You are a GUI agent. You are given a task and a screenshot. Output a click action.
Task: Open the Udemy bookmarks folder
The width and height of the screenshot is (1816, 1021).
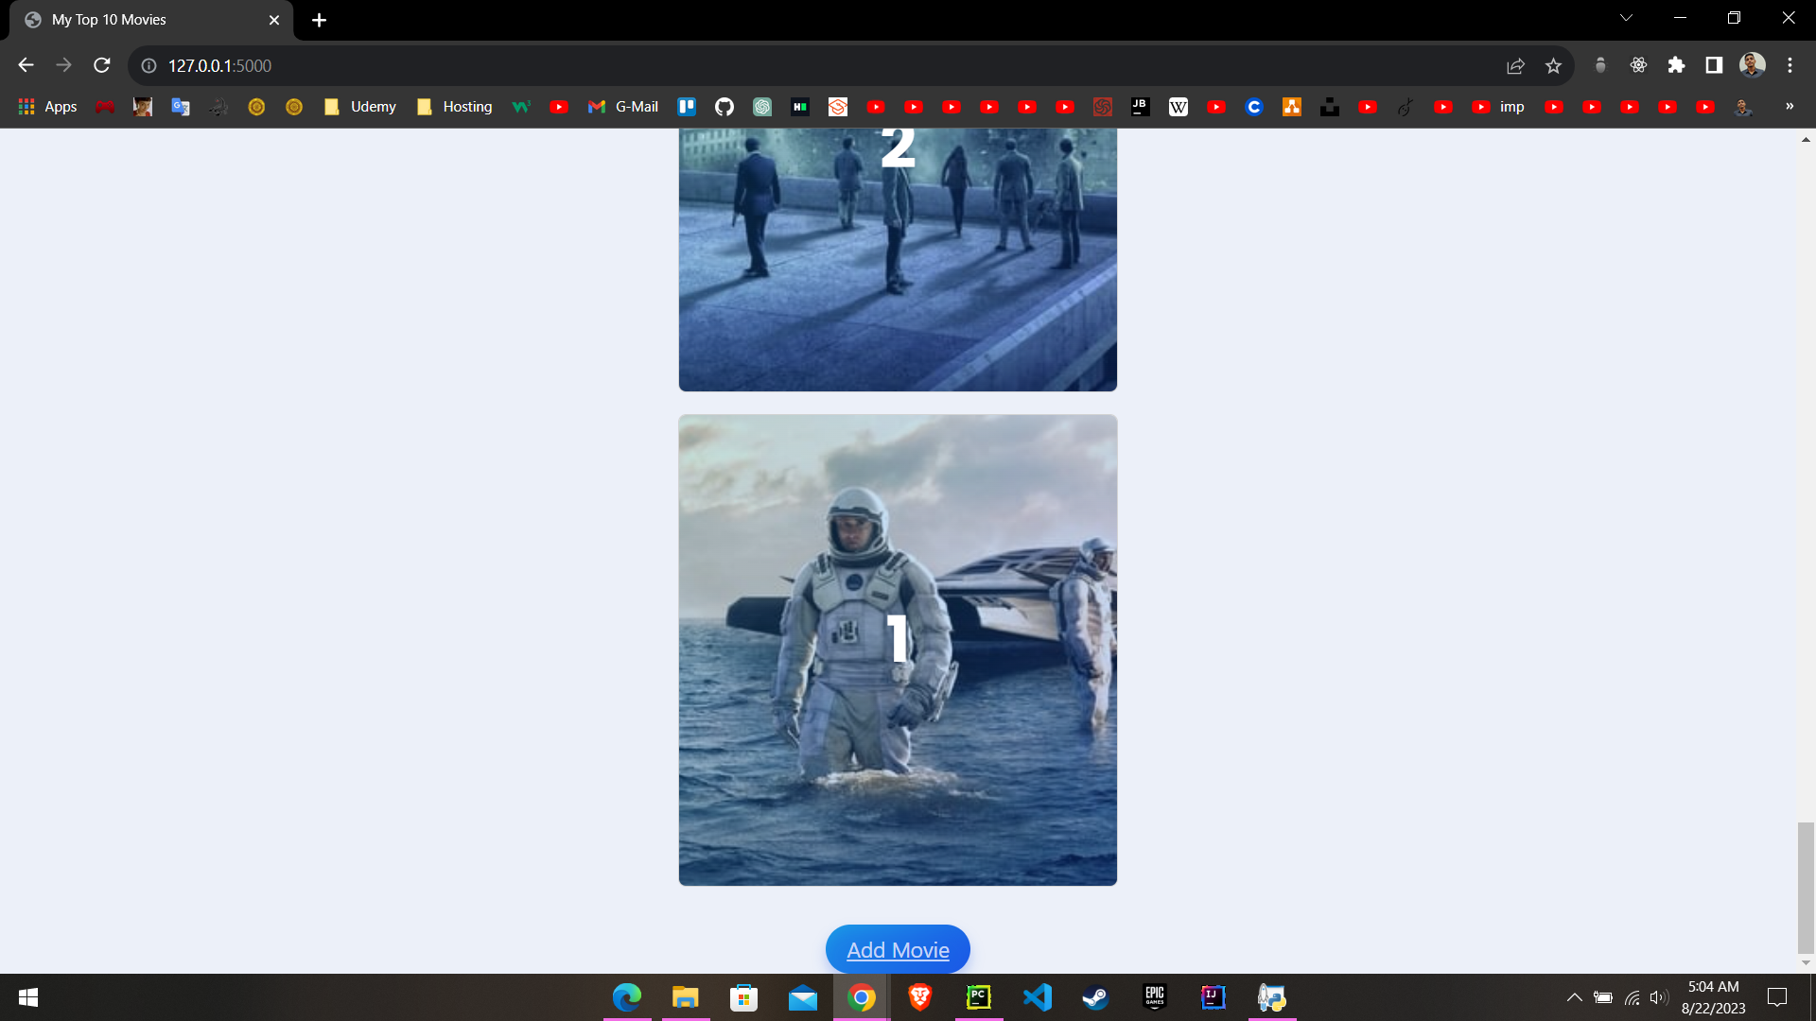pyautogui.click(x=360, y=107)
